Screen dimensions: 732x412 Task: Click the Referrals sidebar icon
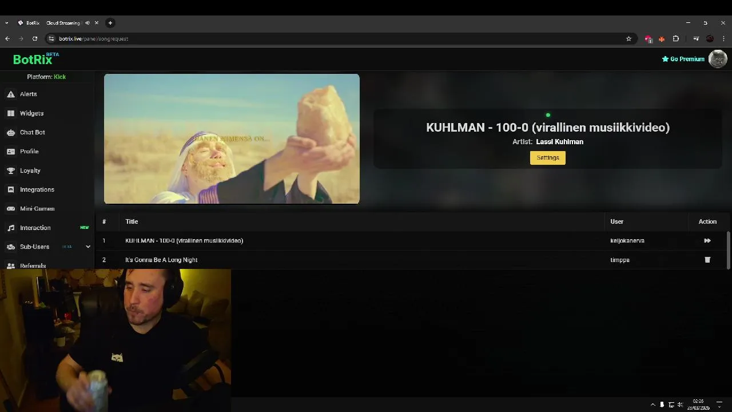tap(10, 266)
